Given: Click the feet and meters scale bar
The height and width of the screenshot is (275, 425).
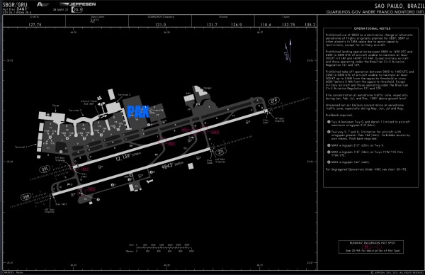Looking at the screenshot, I should 160,248.
